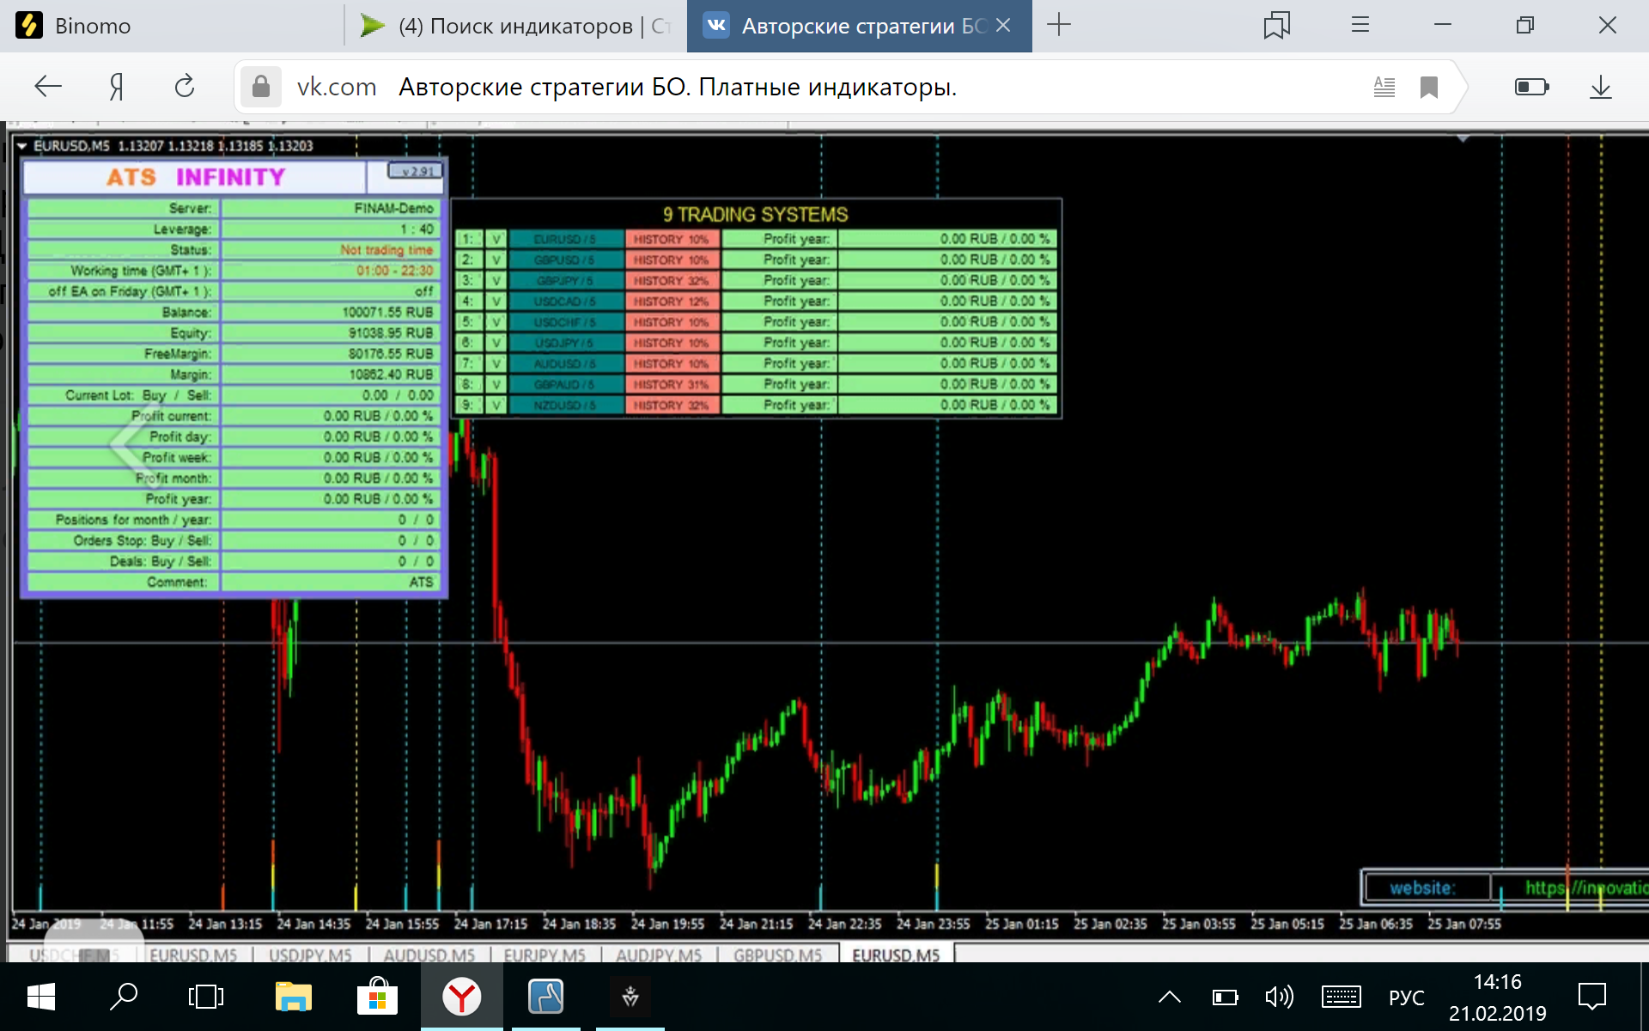Open the battery saver icon in toolbar

[x=1531, y=87]
